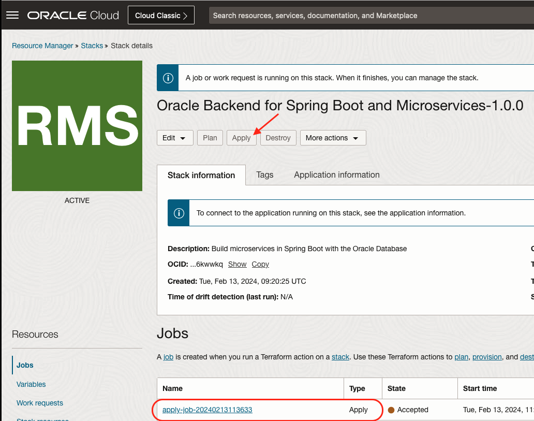Show the full OCID value

point(237,264)
